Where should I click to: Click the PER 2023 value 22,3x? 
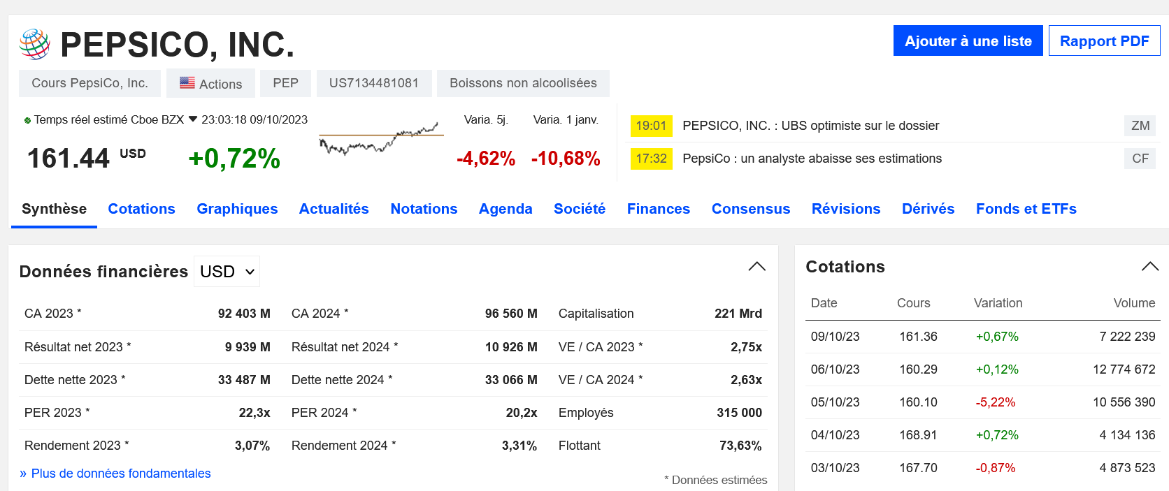(254, 413)
